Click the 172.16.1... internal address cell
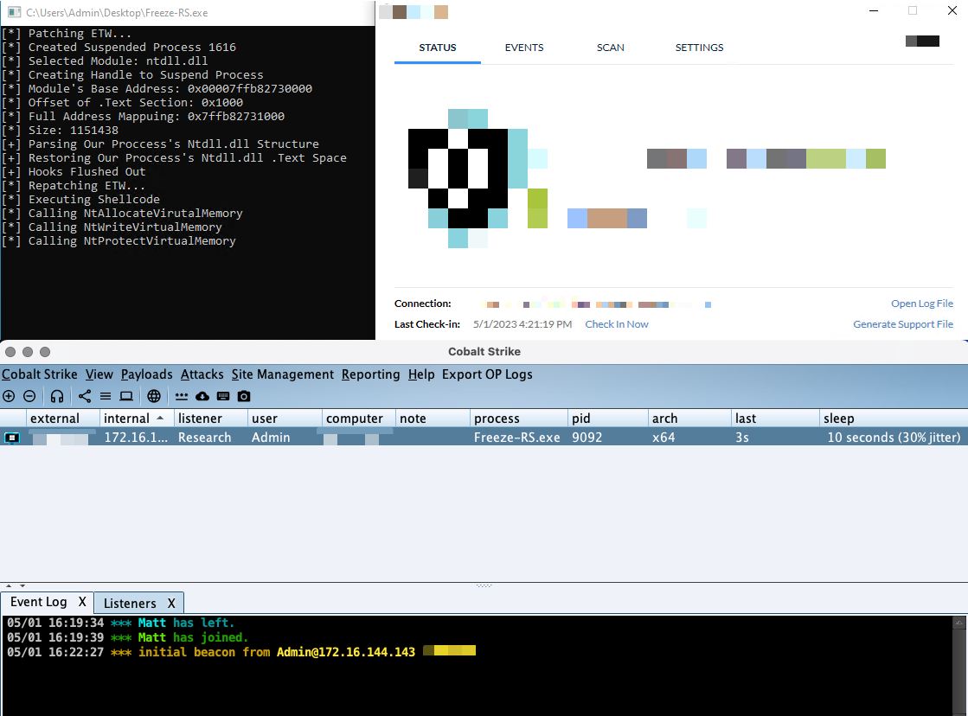 pyautogui.click(x=135, y=438)
